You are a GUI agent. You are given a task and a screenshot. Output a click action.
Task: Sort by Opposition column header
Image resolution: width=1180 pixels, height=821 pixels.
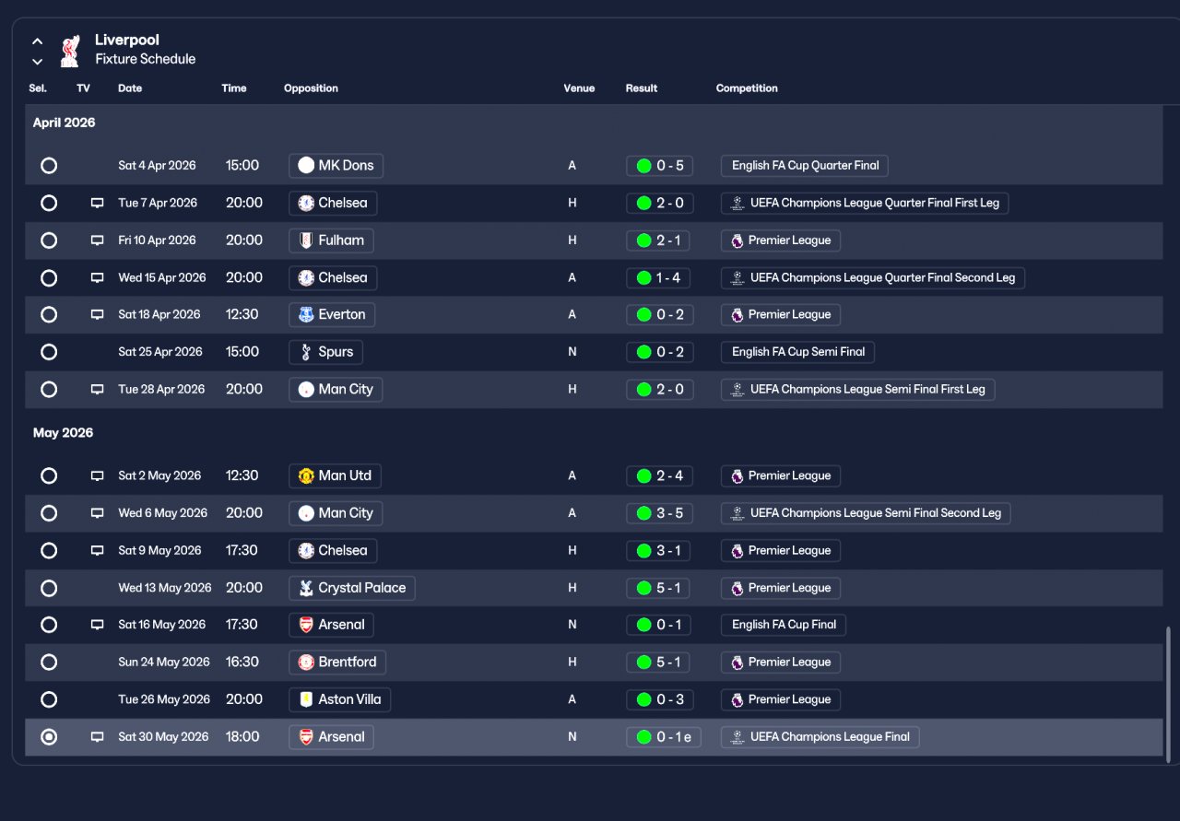point(311,88)
